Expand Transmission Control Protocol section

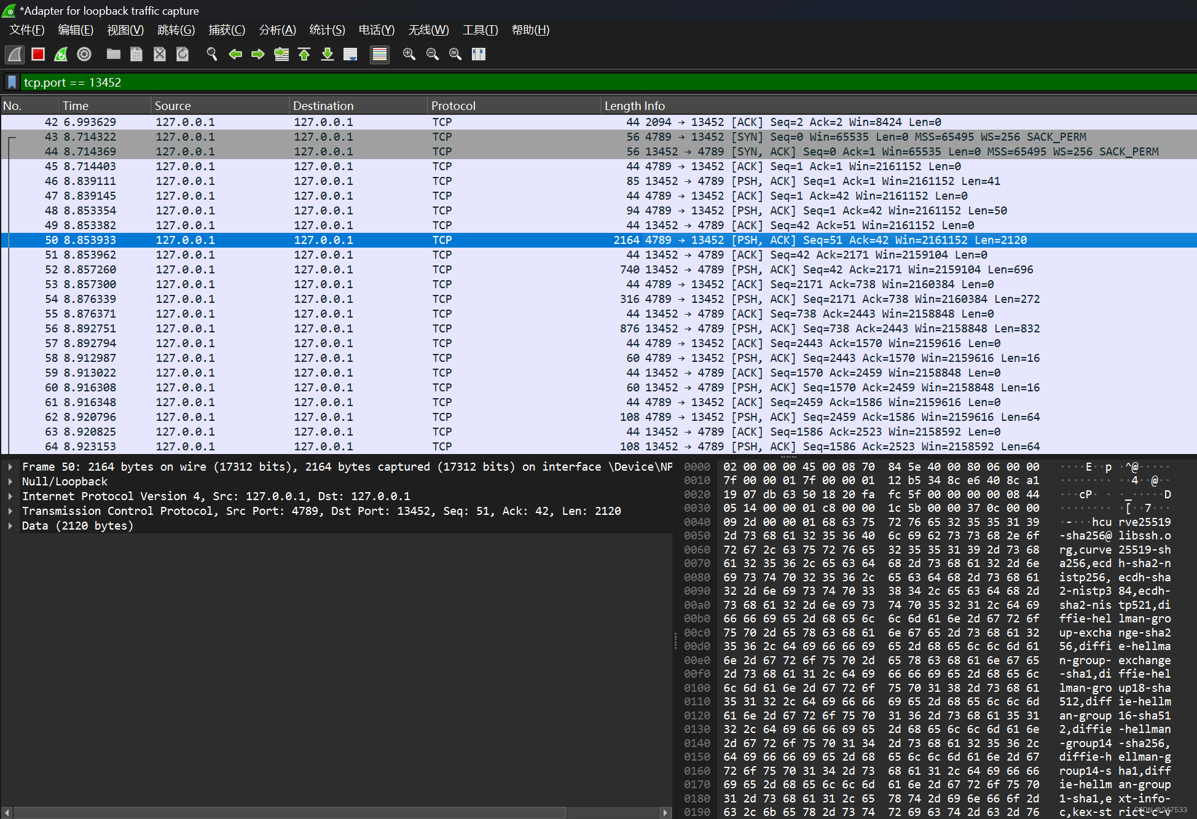(x=10, y=511)
